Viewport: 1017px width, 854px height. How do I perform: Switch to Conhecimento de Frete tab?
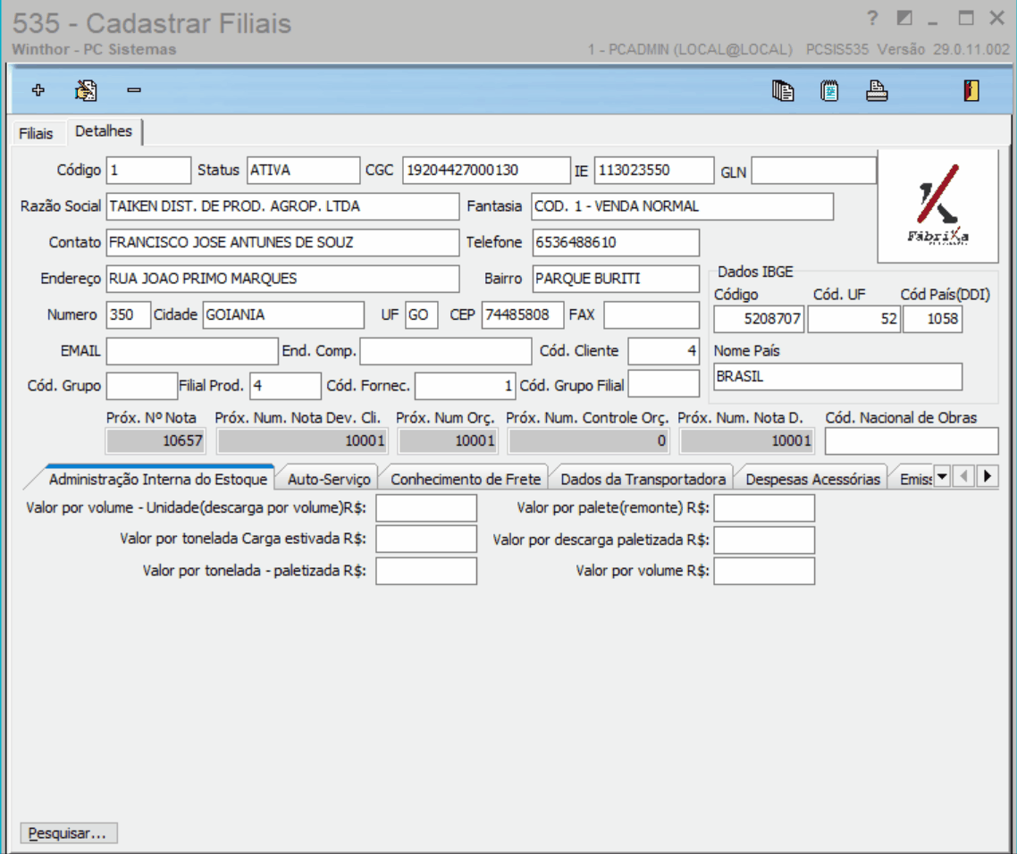(465, 479)
